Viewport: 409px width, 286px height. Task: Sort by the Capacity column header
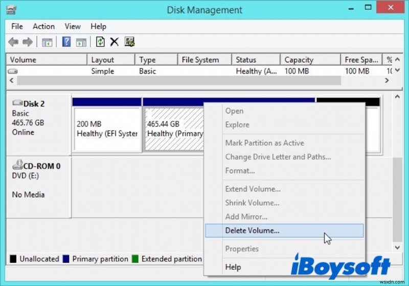click(x=310, y=60)
